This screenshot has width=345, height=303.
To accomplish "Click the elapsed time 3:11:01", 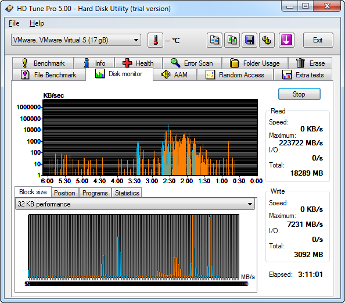I will [x=311, y=275].
